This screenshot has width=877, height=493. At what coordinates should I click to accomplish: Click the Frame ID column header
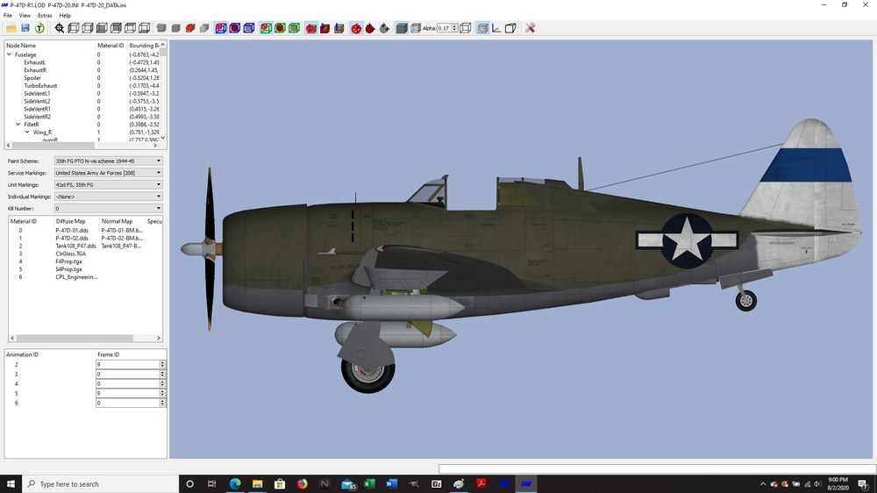point(108,354)
